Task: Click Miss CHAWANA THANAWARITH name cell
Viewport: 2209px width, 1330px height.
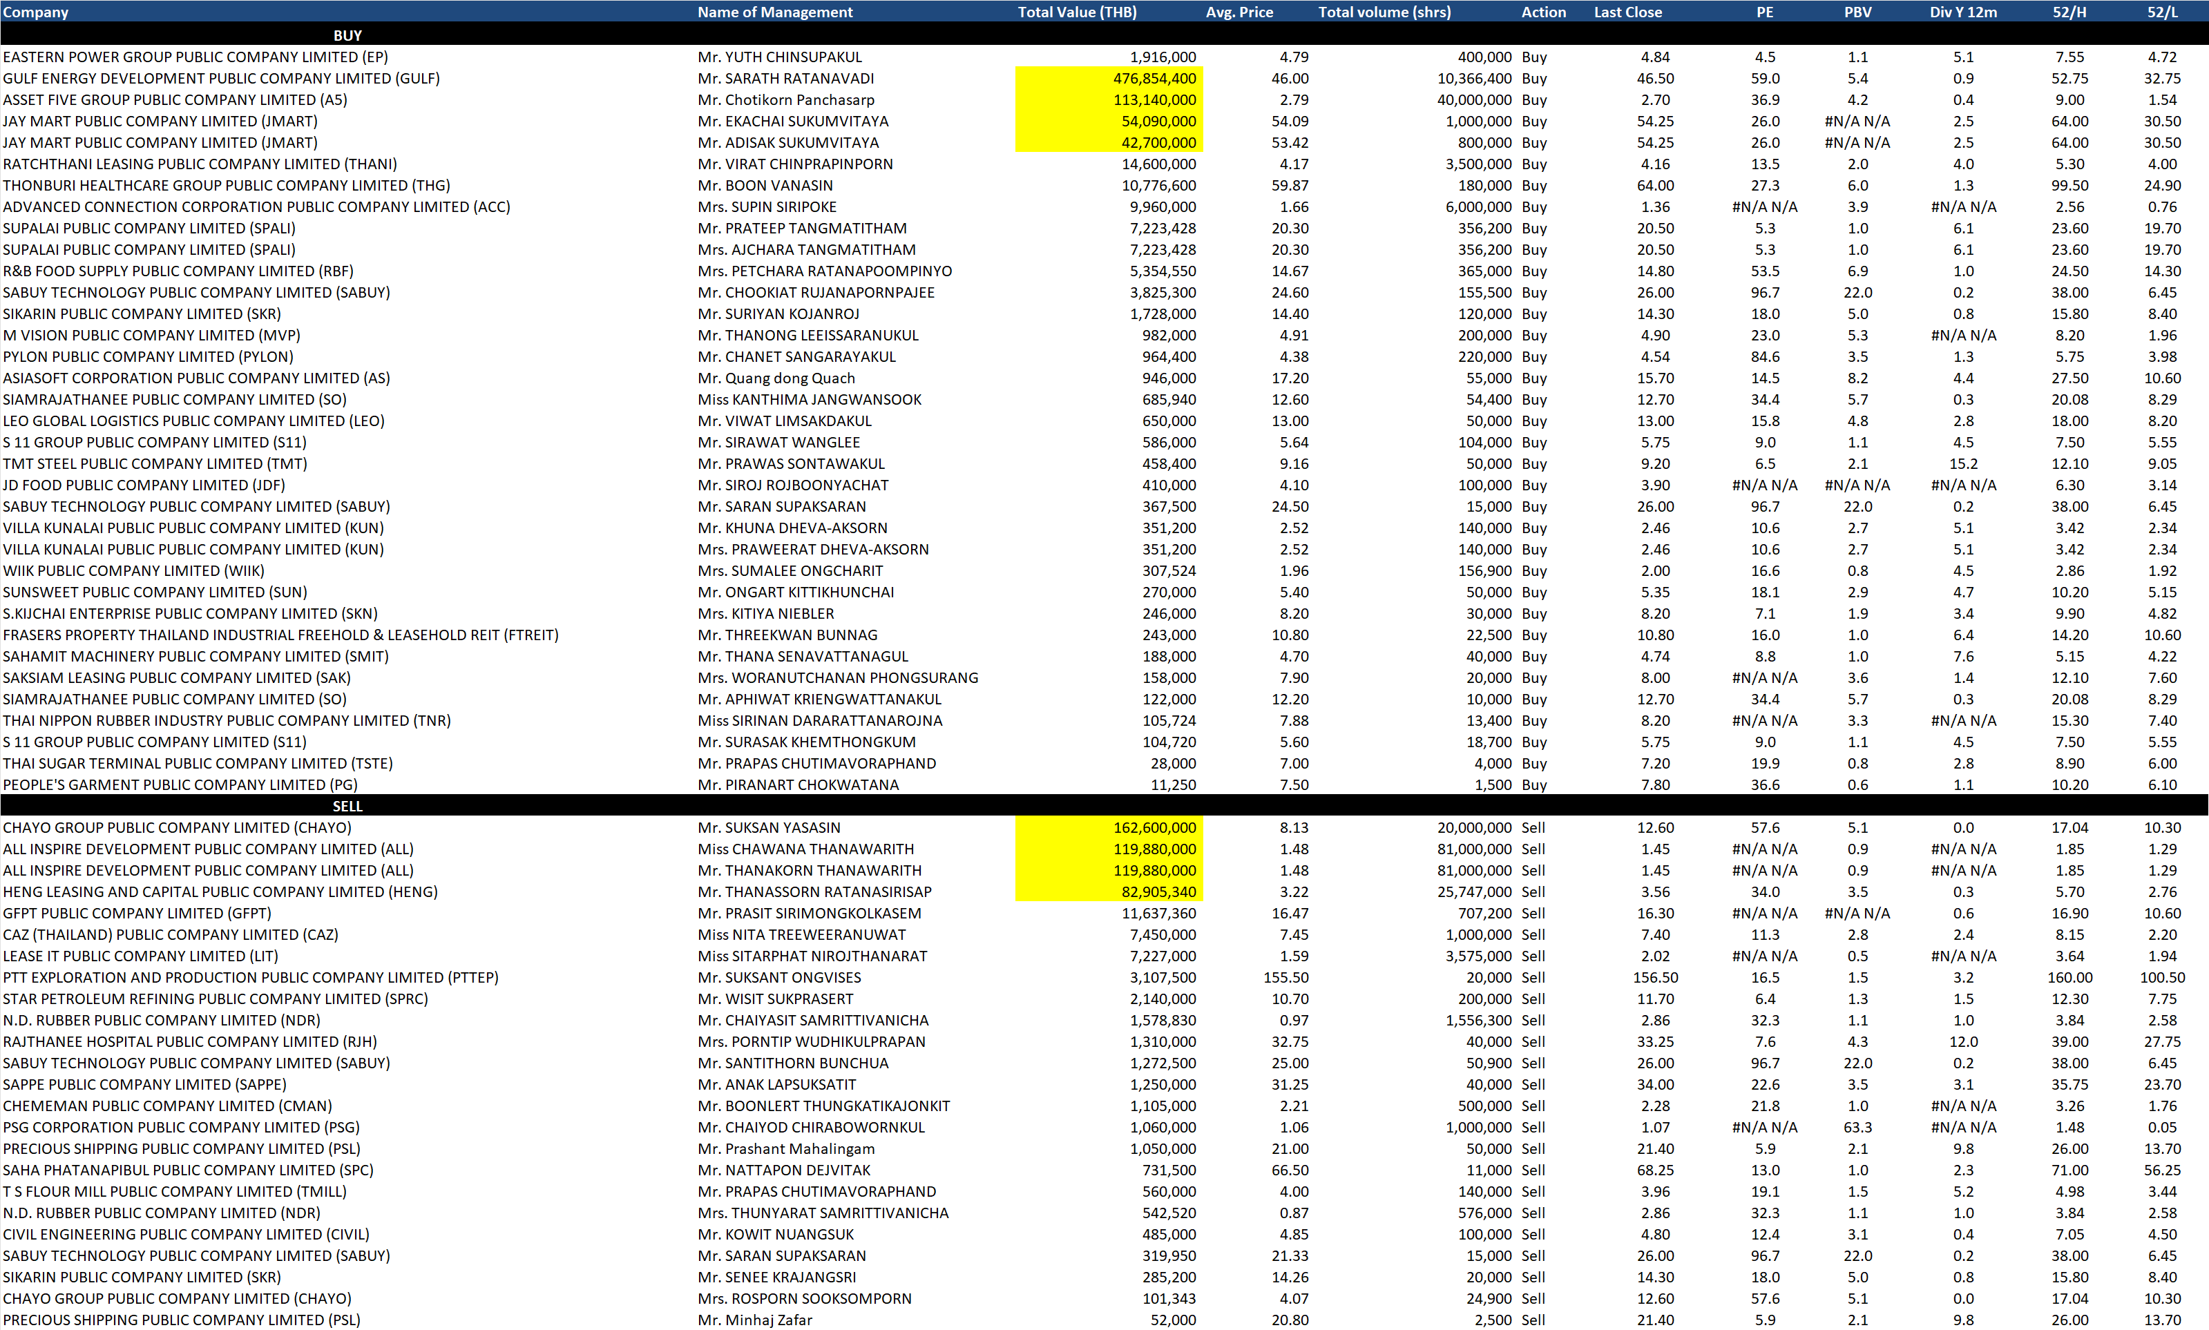Action: [806, 849]
